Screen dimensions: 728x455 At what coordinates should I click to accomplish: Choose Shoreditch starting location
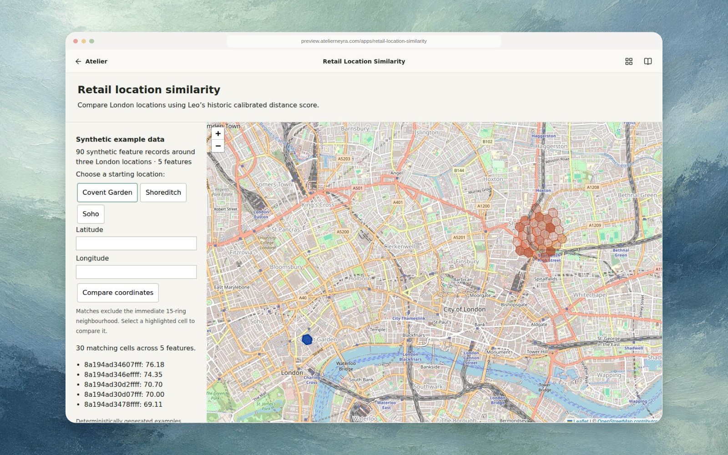coord(163,192)
